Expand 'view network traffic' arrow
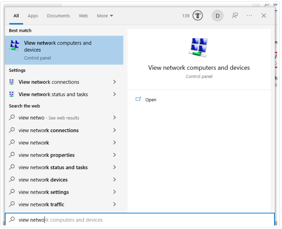This screenshot has height=229, width=282. 114,204
